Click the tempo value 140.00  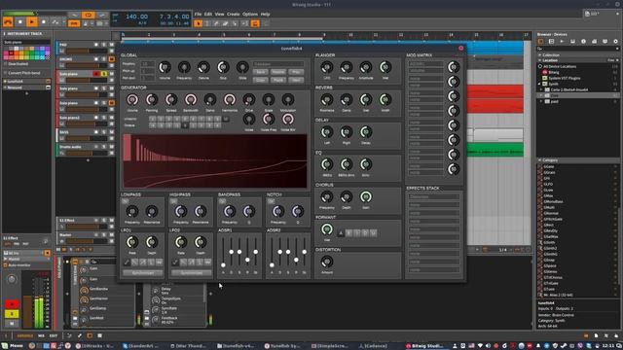point(136,17)
